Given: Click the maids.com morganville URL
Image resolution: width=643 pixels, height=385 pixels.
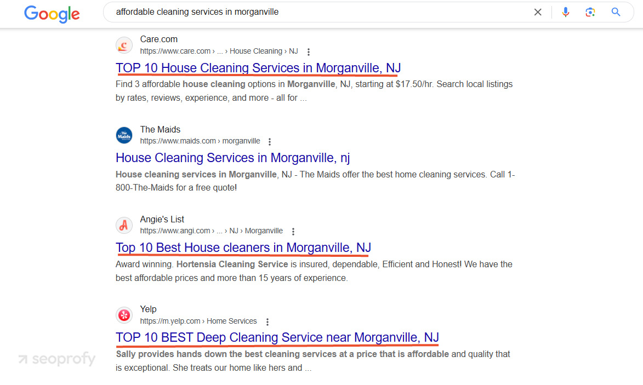Looking at the screenshot, I should pyautogui.click(x=200, y=141).
